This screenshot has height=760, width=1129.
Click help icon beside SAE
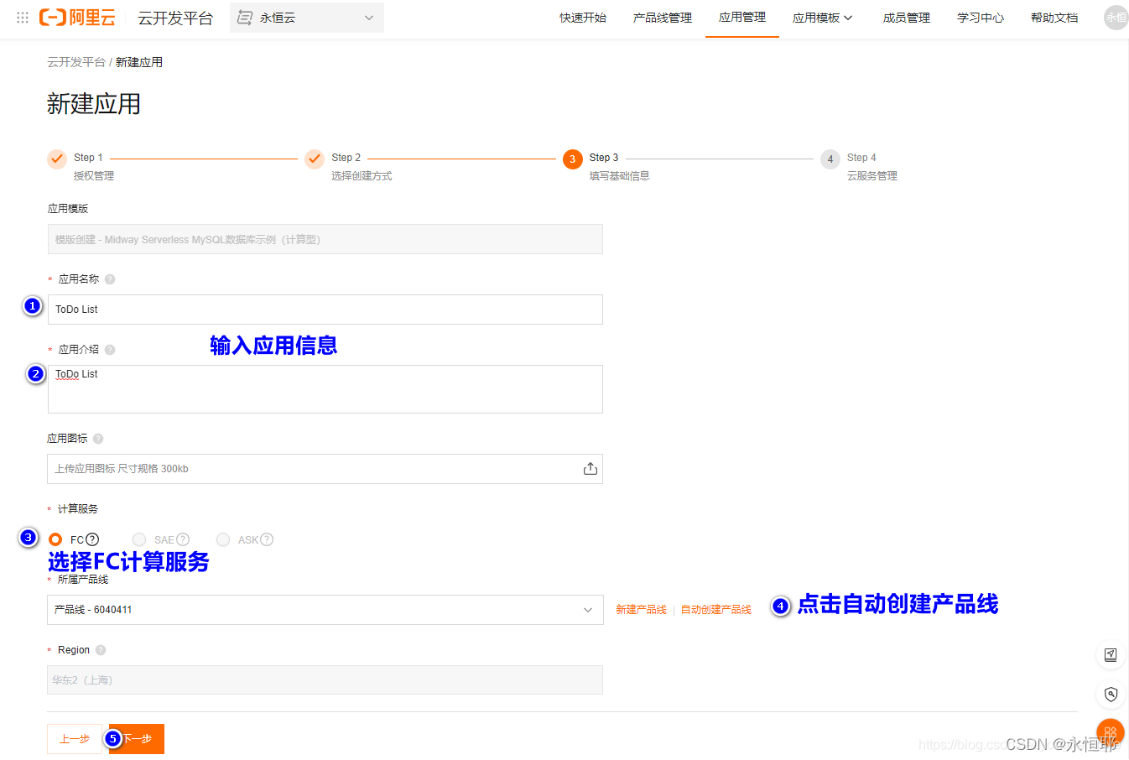[x=183, y=539]
